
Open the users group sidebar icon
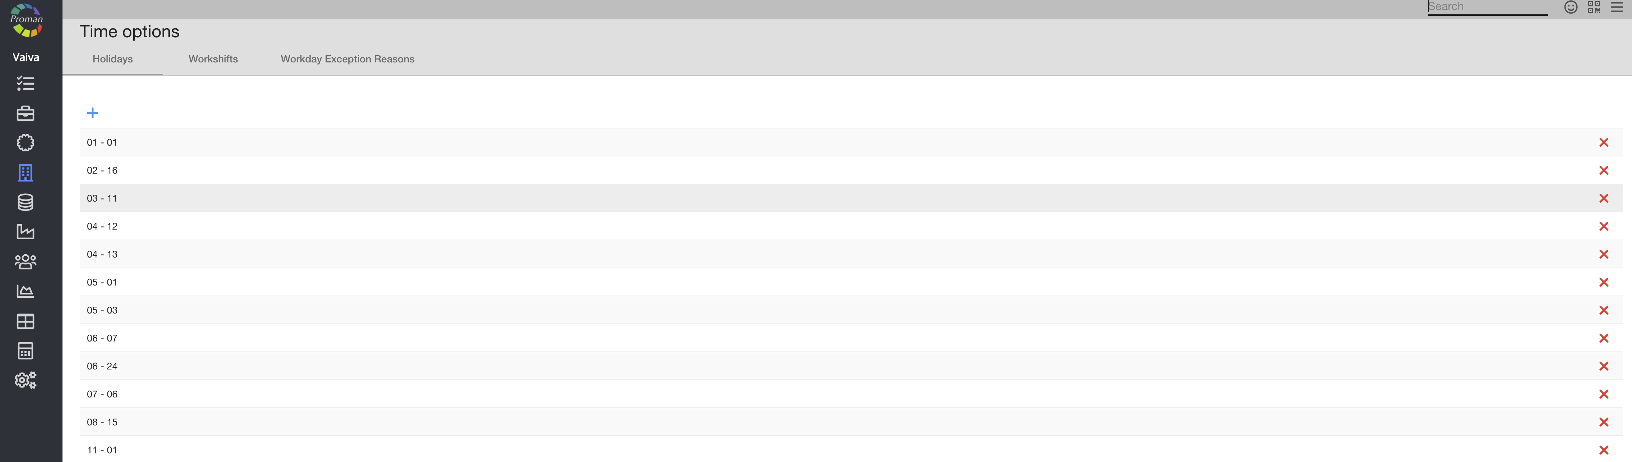(x=25, y=261)
